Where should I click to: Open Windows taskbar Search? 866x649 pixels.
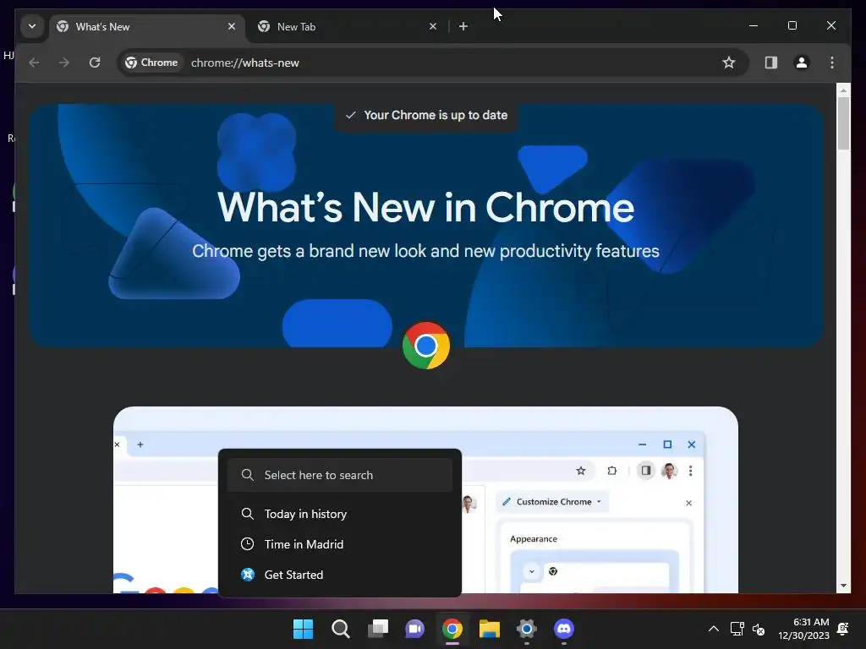[340, 629]
